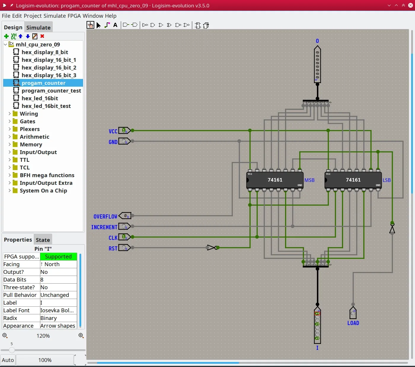The height and width of the screenshot is (367, 415).
Task: Collapse the mhl_cpu_zero_09 project tree
Action: click(x=5, y=44)
